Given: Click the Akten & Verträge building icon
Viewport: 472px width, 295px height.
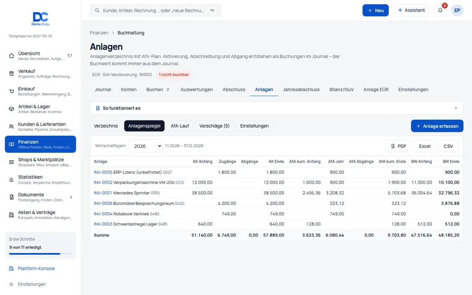Looking at the screenshot, I should pyautogui.click(x=12, y=215).
